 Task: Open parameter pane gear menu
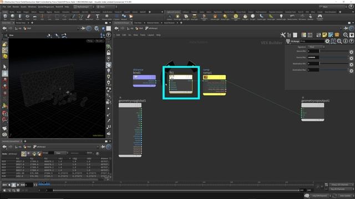(x=327, y=41)
